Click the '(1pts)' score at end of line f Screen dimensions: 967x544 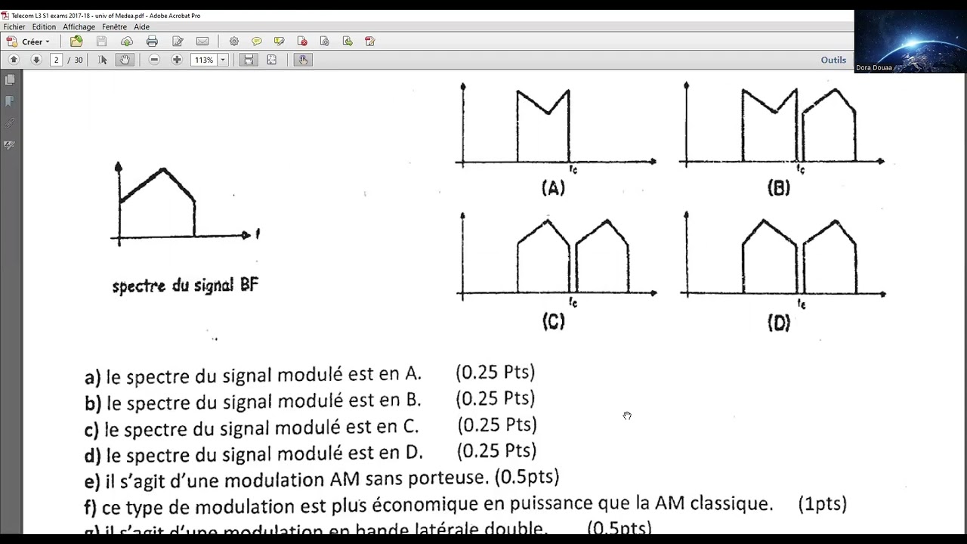pyautogui.click(x=823, y=504)
